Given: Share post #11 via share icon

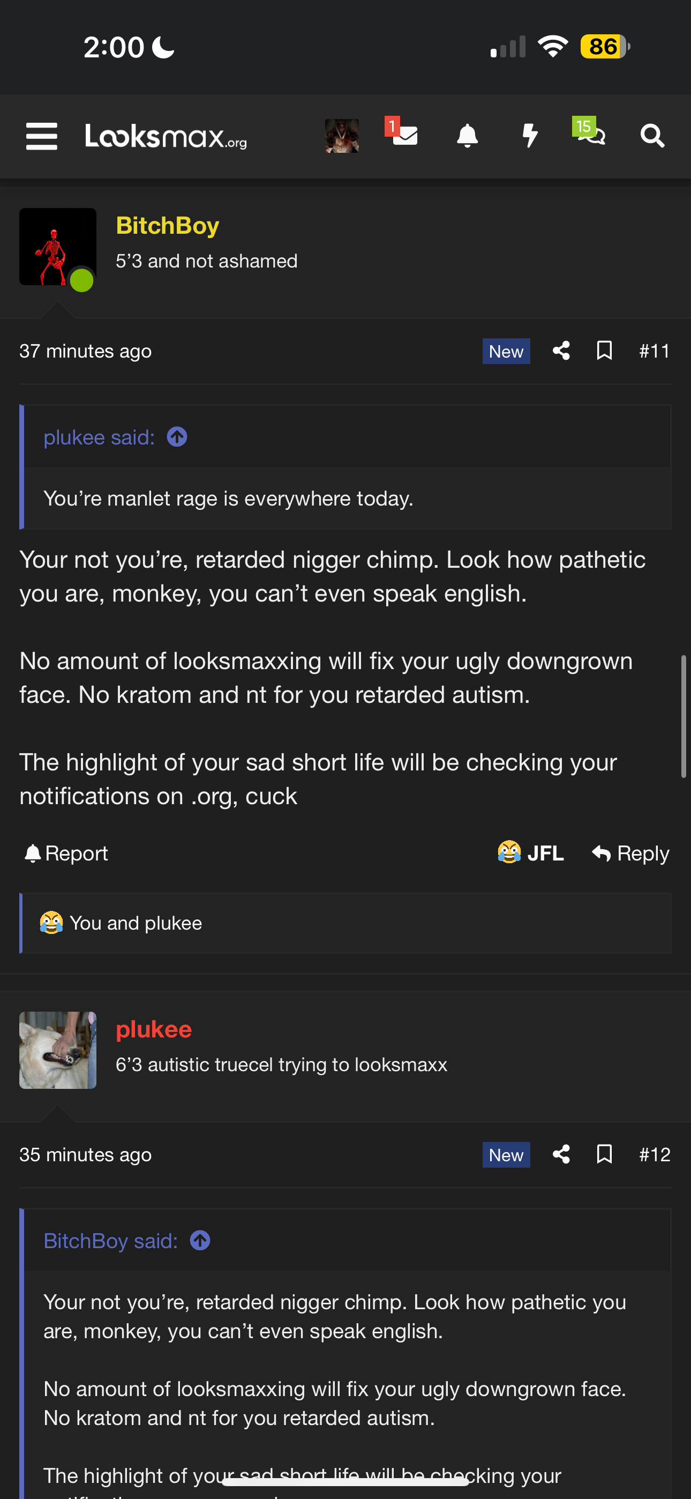Looking at the screenshot, I should coord(561,351).
